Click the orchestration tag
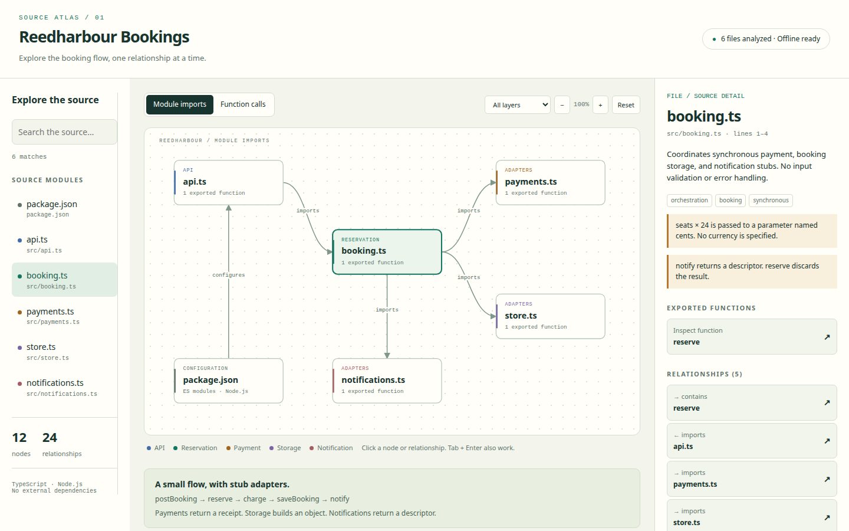 pos(689,201)
